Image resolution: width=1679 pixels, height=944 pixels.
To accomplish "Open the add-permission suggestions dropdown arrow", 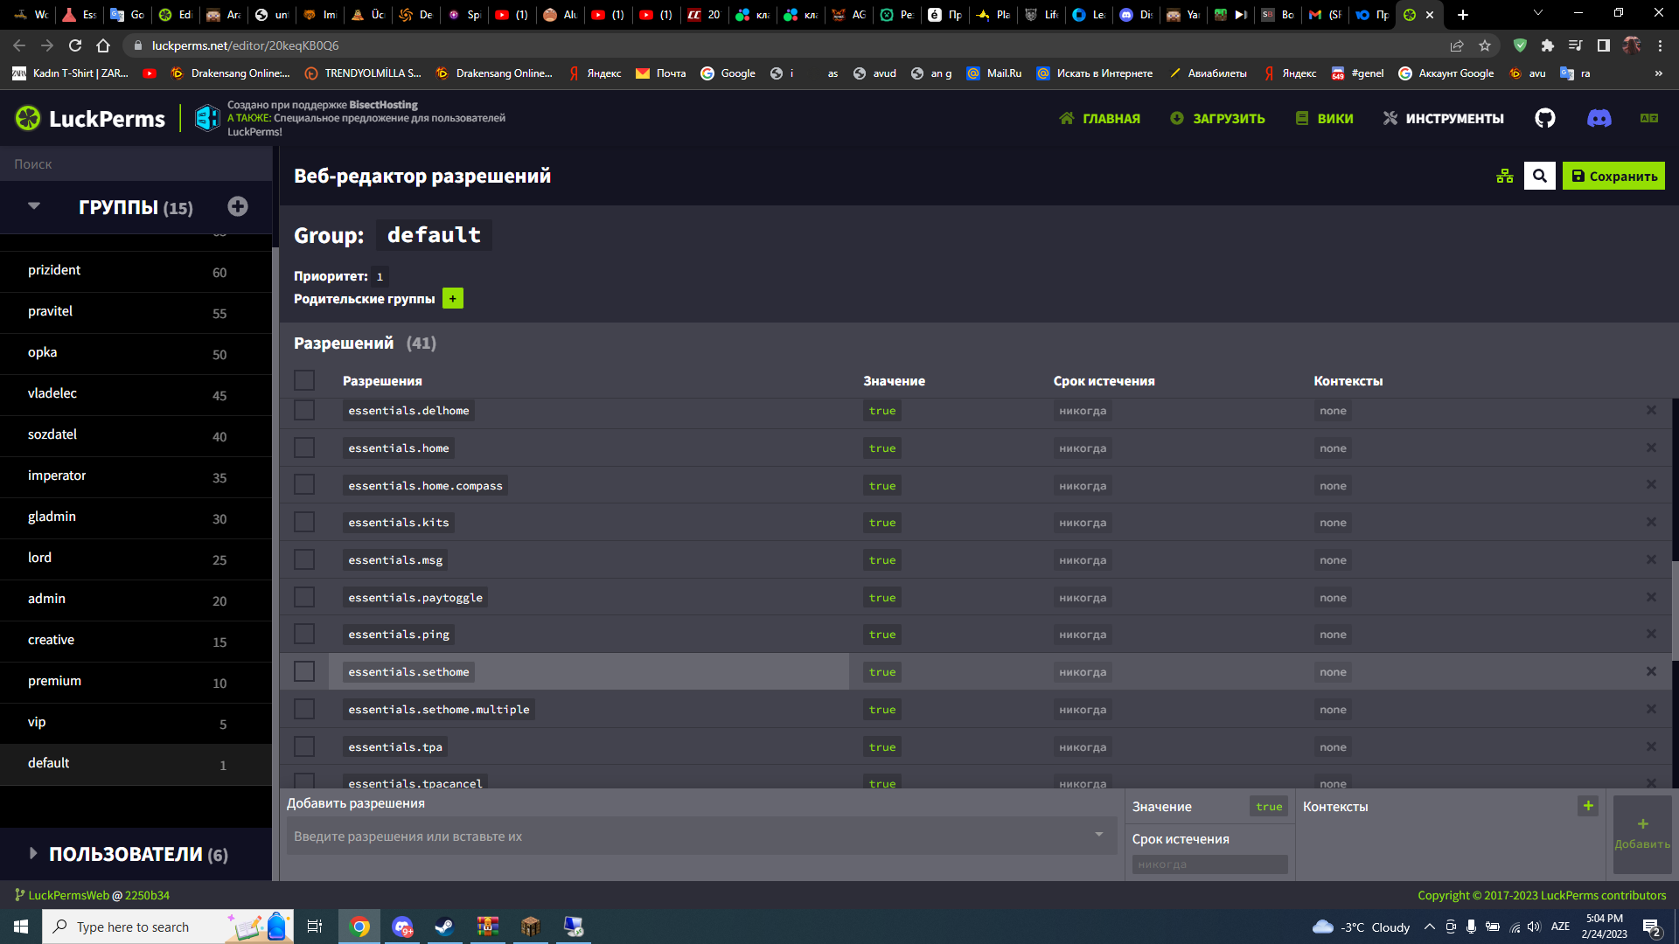I will tap(1098, 835).
